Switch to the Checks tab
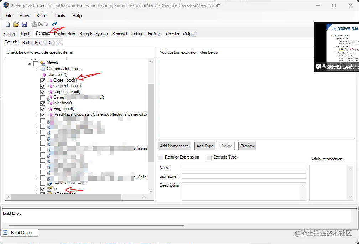Screen dimensions: 359x244 click(172, 33)
